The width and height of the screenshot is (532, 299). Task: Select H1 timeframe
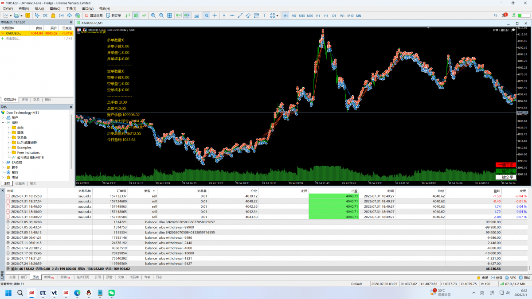pos(318,16)
